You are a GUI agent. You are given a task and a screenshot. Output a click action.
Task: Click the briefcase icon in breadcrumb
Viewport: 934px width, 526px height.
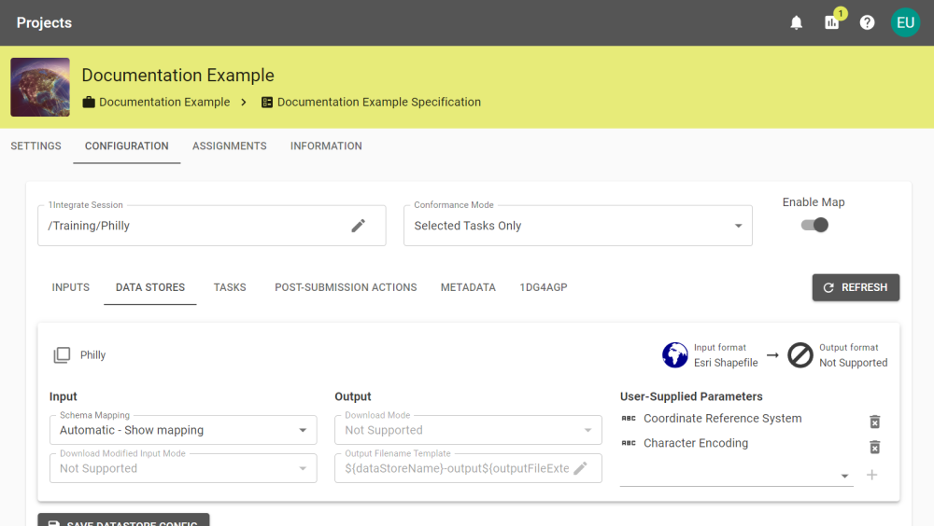tap(89, 102)
